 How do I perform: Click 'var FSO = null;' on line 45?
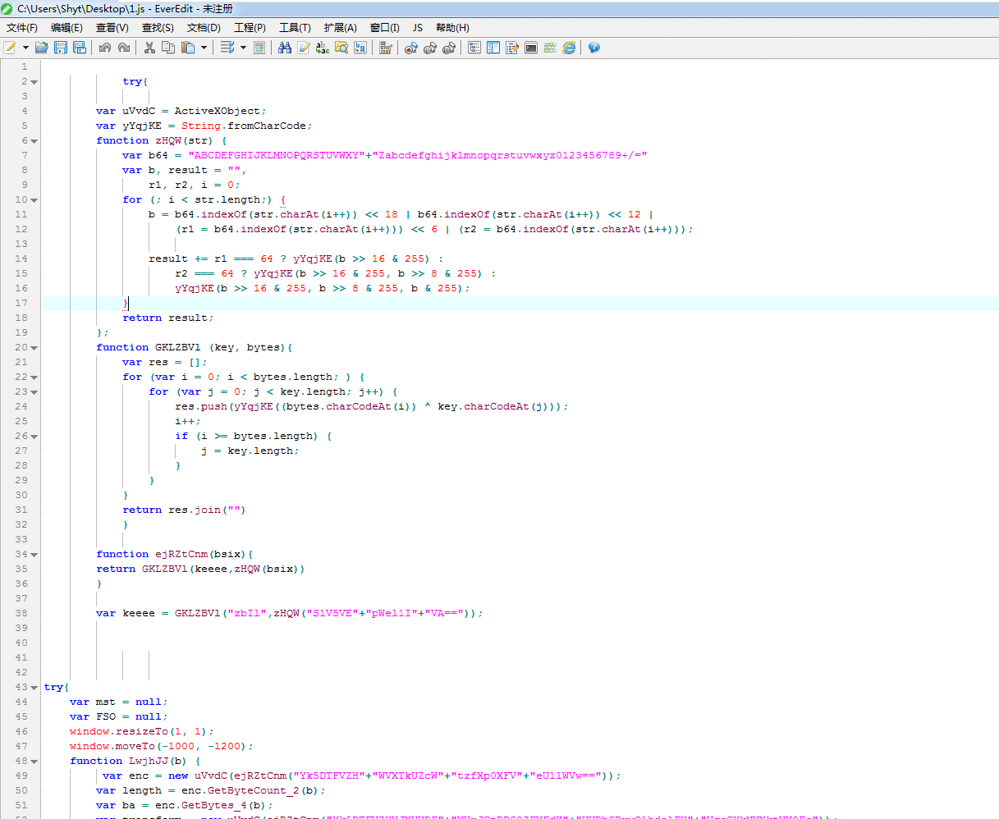point(119,716)
